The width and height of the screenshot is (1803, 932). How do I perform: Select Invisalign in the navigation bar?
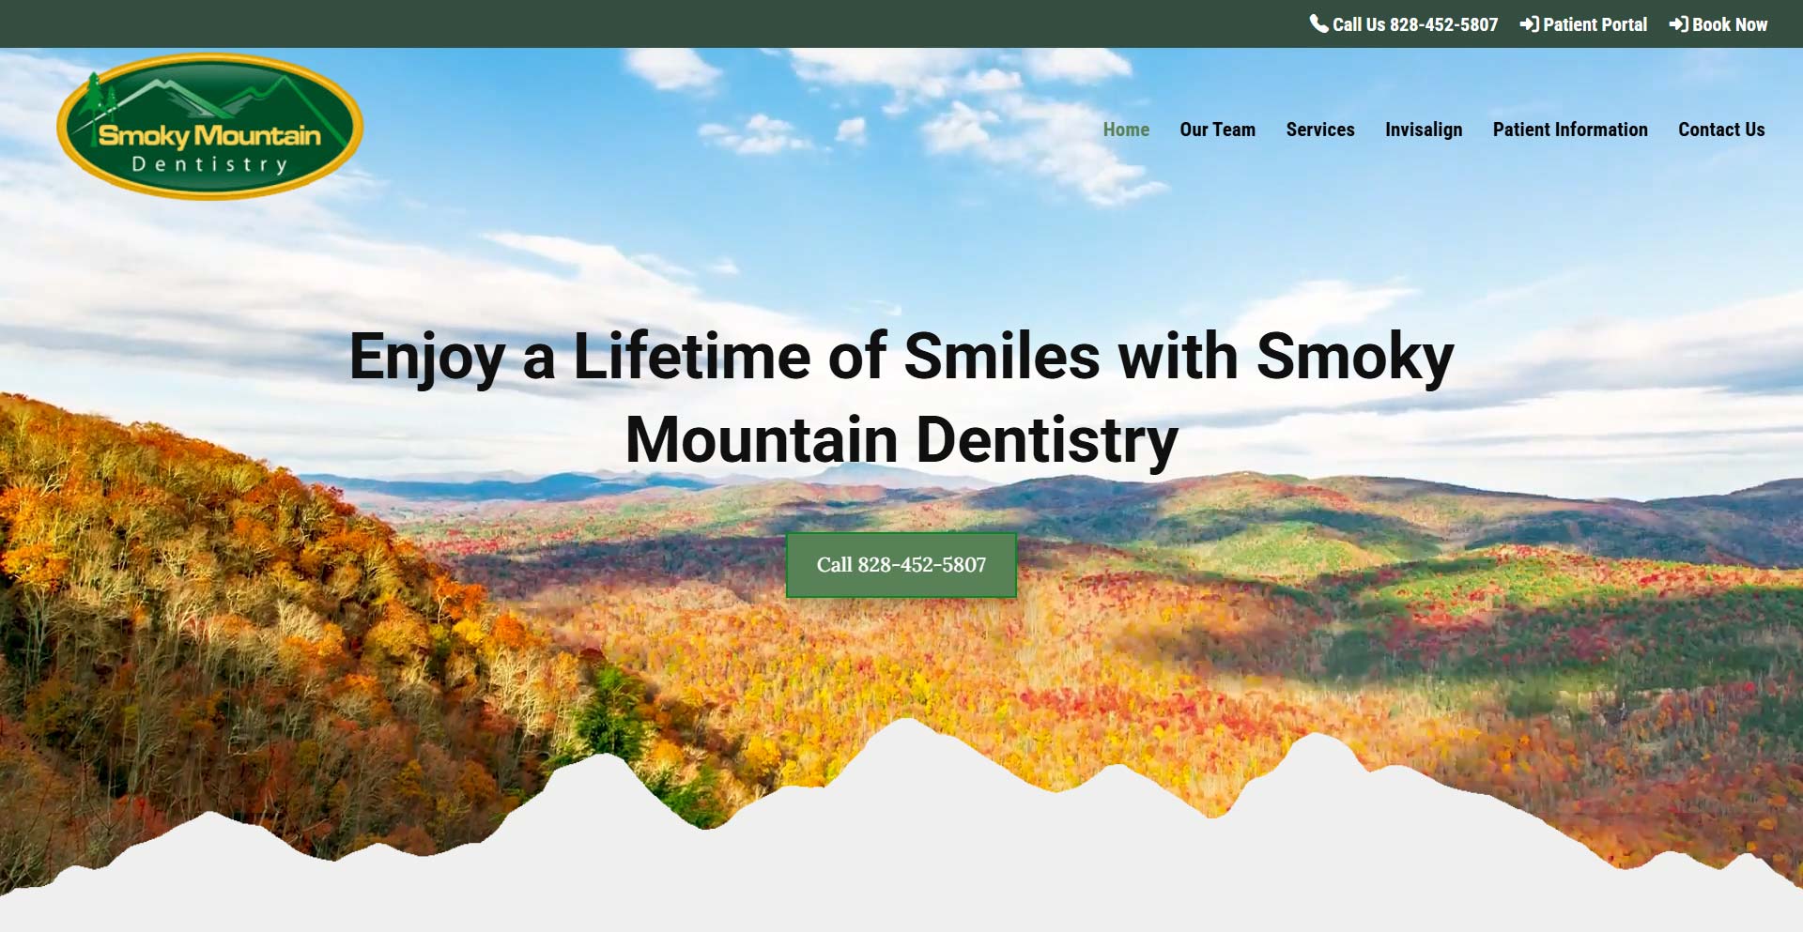1424,130
